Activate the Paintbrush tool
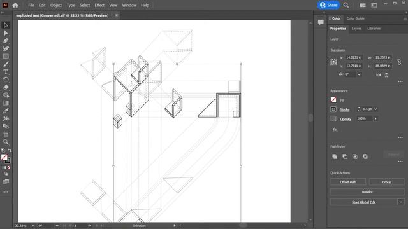Image resolution: width=408 pixels, height=229 pixels. pyautogui.click(x=6, y=64)
